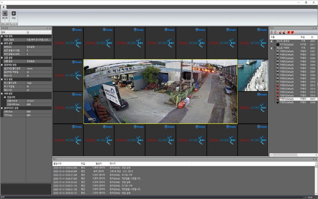Select the camera icon for device D001

(278, 51)
